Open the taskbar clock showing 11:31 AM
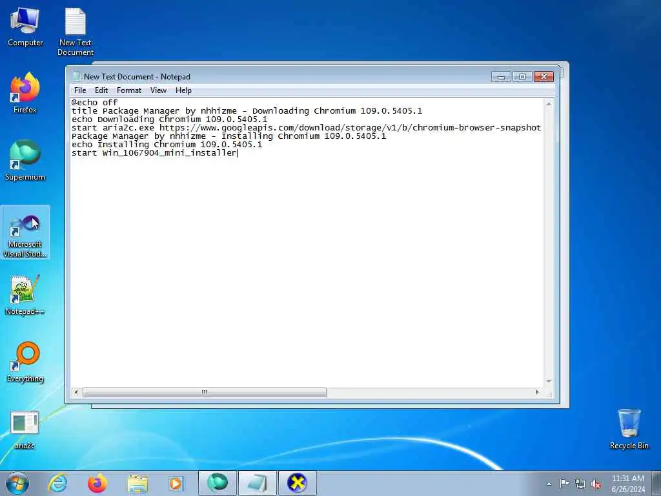This screenshot has height=496, width=661. (x=628, y=484)
